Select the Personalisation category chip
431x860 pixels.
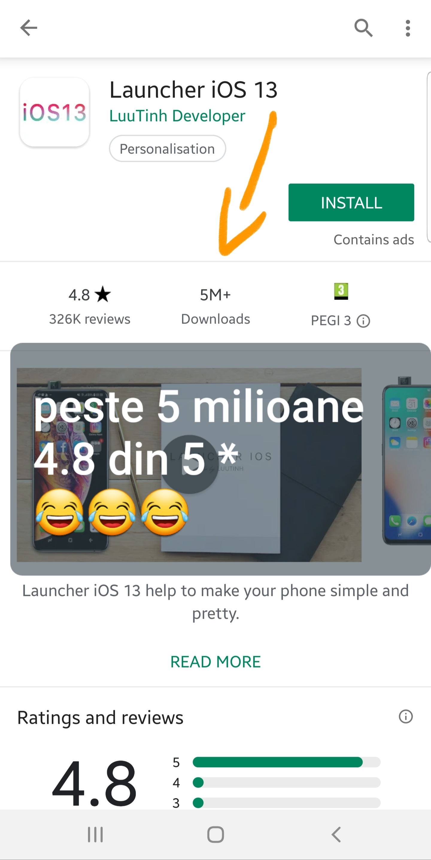pyautogui.click(x=167, y=148)
